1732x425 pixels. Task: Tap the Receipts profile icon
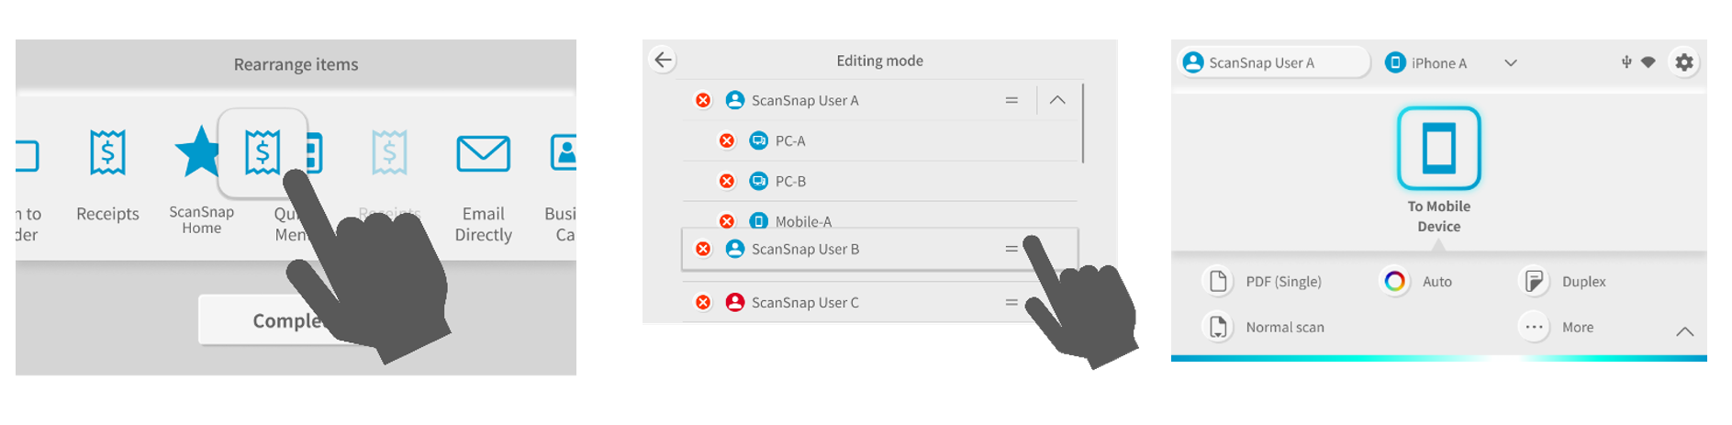(x=107, y=152)
